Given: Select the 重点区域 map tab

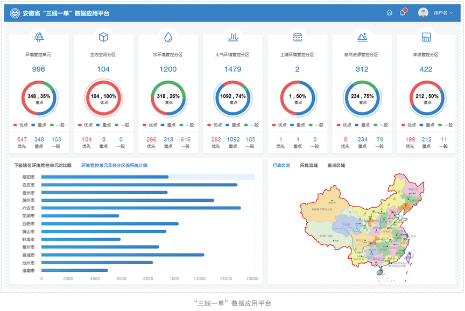Looking at the screenshot, I should (336, 166).
